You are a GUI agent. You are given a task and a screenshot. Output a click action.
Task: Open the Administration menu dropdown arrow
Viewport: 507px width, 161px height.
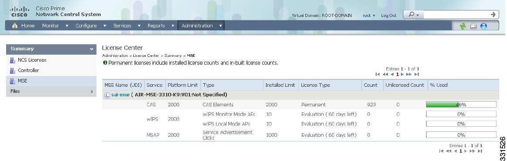220,26
